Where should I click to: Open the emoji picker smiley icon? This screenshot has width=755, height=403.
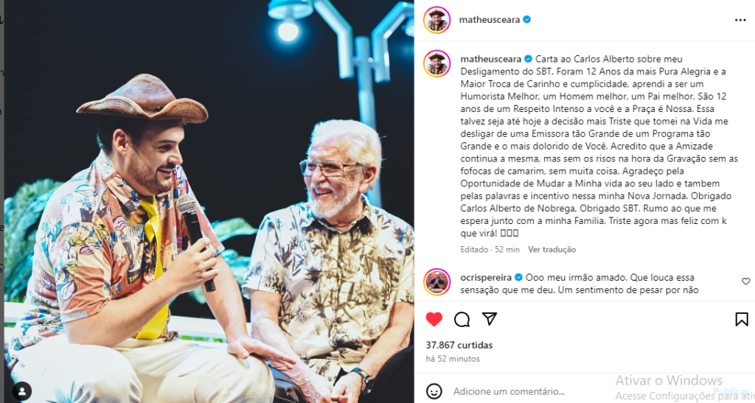434,391
